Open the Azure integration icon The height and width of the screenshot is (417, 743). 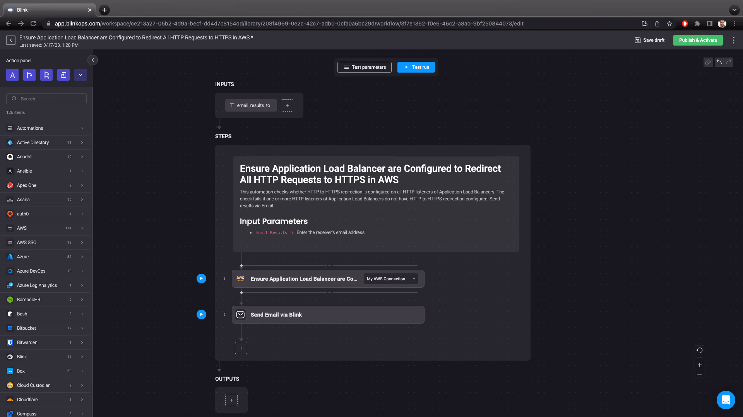click(10, 257)
